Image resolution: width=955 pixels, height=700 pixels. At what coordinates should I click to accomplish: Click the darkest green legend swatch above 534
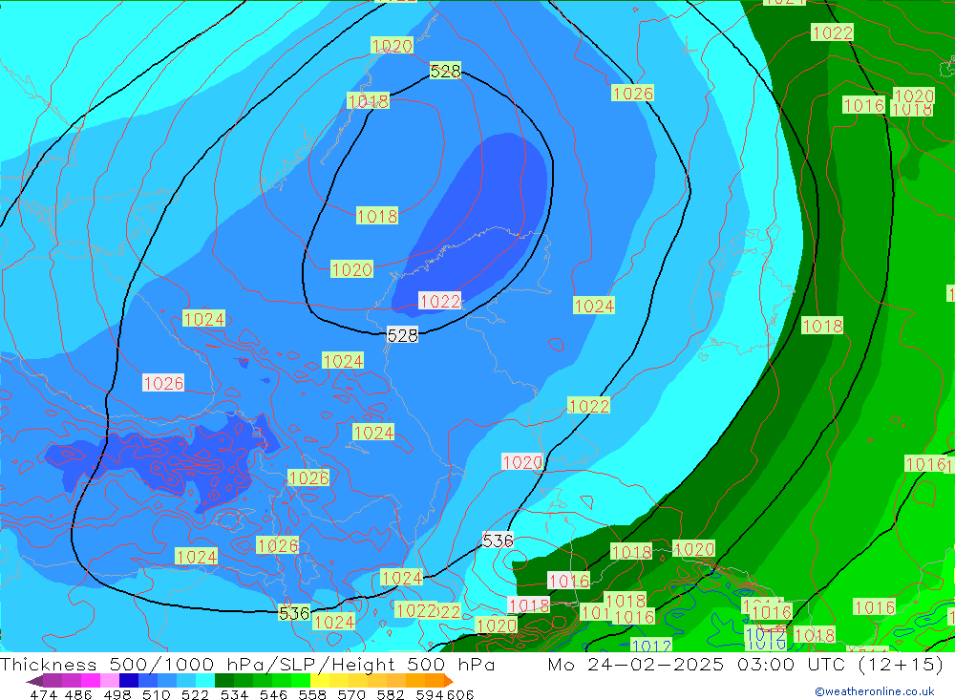click(224, 681)
